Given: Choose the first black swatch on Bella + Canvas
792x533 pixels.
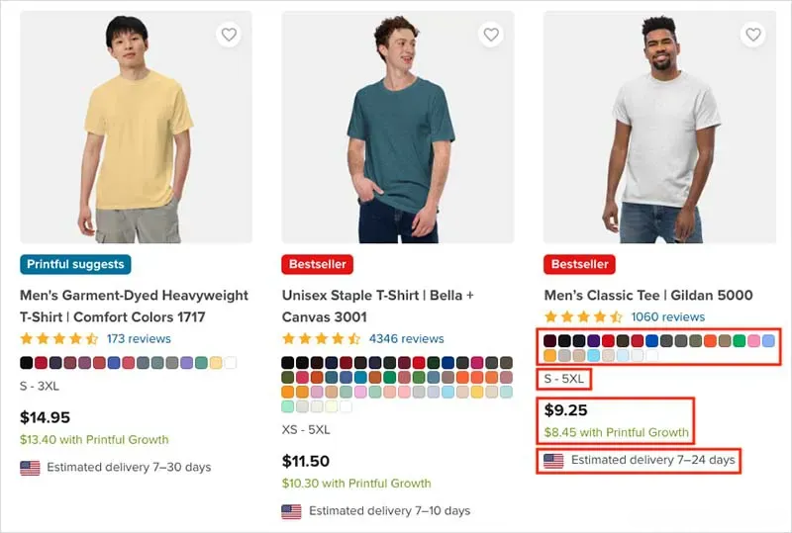Looking at the screenshot, I should [x=288, y=363].
